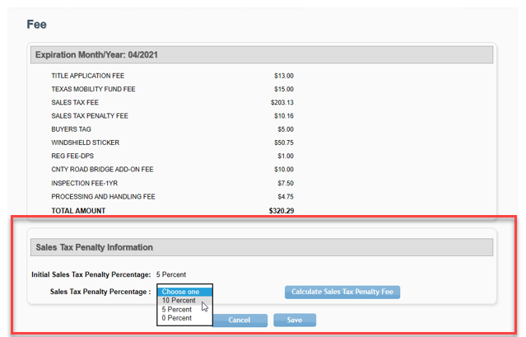Click the Fee page heading
Screen dimensions: 526x337
tap(36, 24)
